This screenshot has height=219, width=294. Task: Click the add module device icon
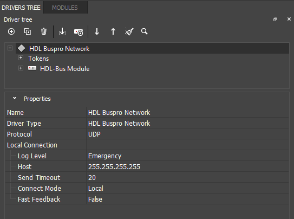tap(79, 32)
